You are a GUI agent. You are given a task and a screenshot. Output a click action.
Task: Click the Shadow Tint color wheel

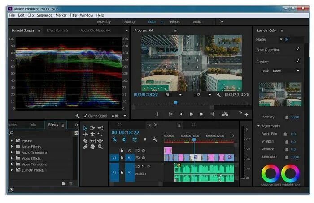point(270,173)
